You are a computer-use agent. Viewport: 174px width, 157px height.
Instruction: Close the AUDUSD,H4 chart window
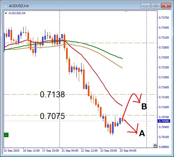click(x=166, y=6)
